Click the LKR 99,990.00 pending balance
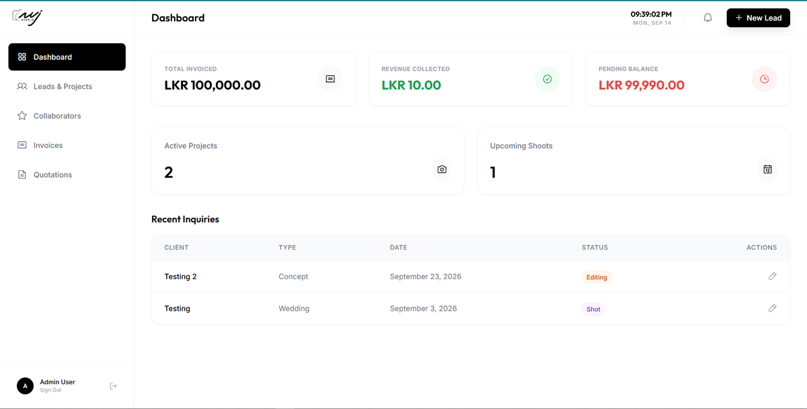The height and width of the screenshot is (409, 807). pos(642,85)
